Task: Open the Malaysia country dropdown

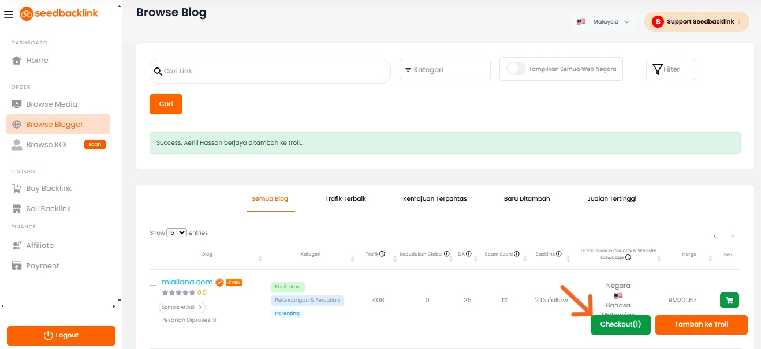Action: pos(603,22)
